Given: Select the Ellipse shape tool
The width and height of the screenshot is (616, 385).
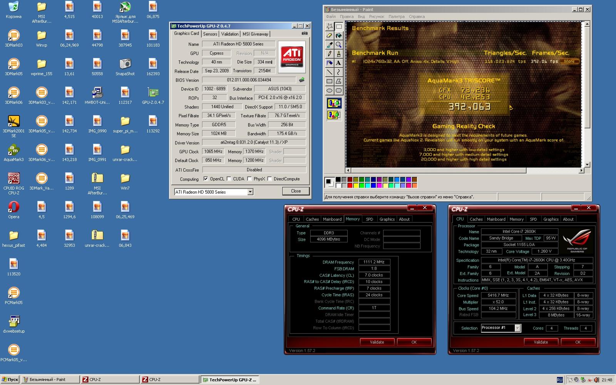Looking at the screenshot, I should pyautogui.click(x=330, y=90).
